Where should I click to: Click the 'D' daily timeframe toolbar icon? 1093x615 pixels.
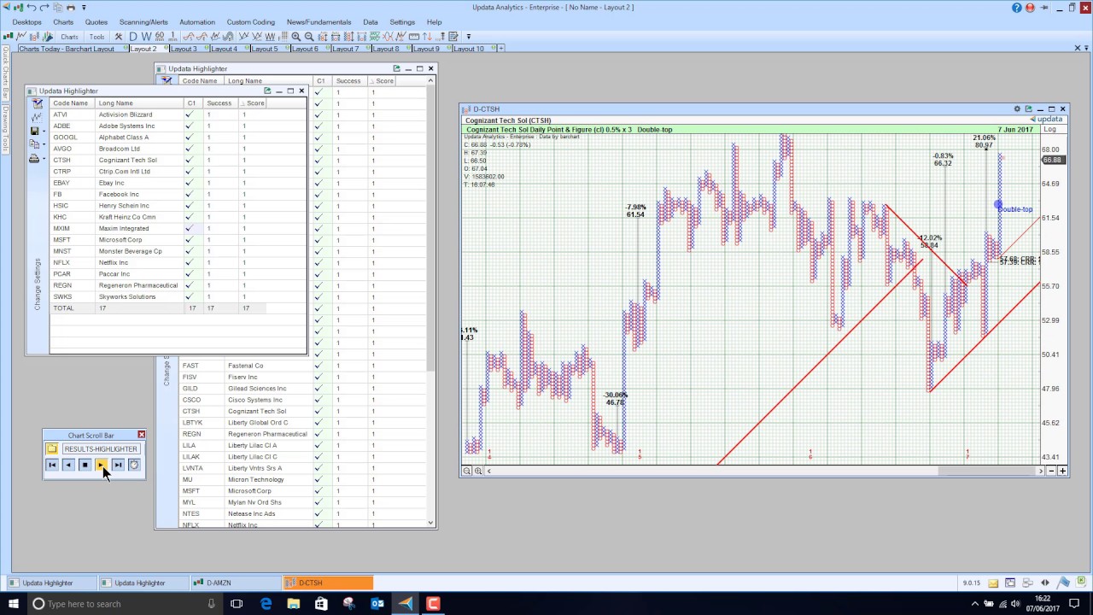click(x=133, y=37)
